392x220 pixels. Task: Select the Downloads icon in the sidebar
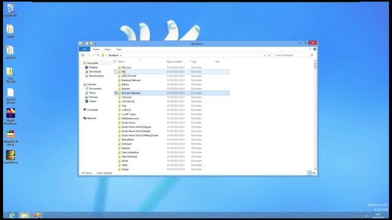click(x=86, y=71)
